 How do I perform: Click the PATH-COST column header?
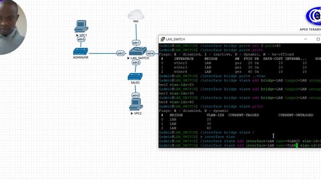click(273, 59)
